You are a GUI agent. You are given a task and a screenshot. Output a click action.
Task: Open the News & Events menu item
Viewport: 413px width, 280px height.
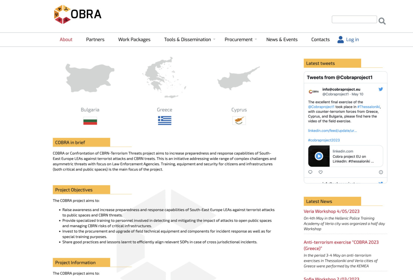pyautogui.click(x=282, y=40)
